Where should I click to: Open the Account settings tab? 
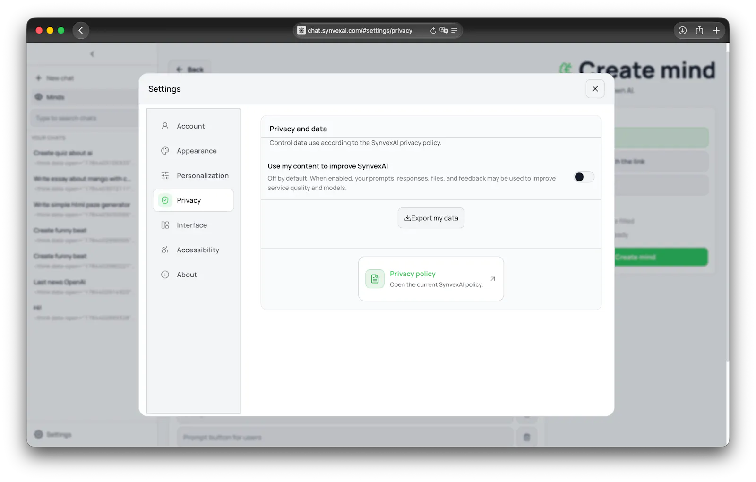pyautogui.click(x=193, y=126)
